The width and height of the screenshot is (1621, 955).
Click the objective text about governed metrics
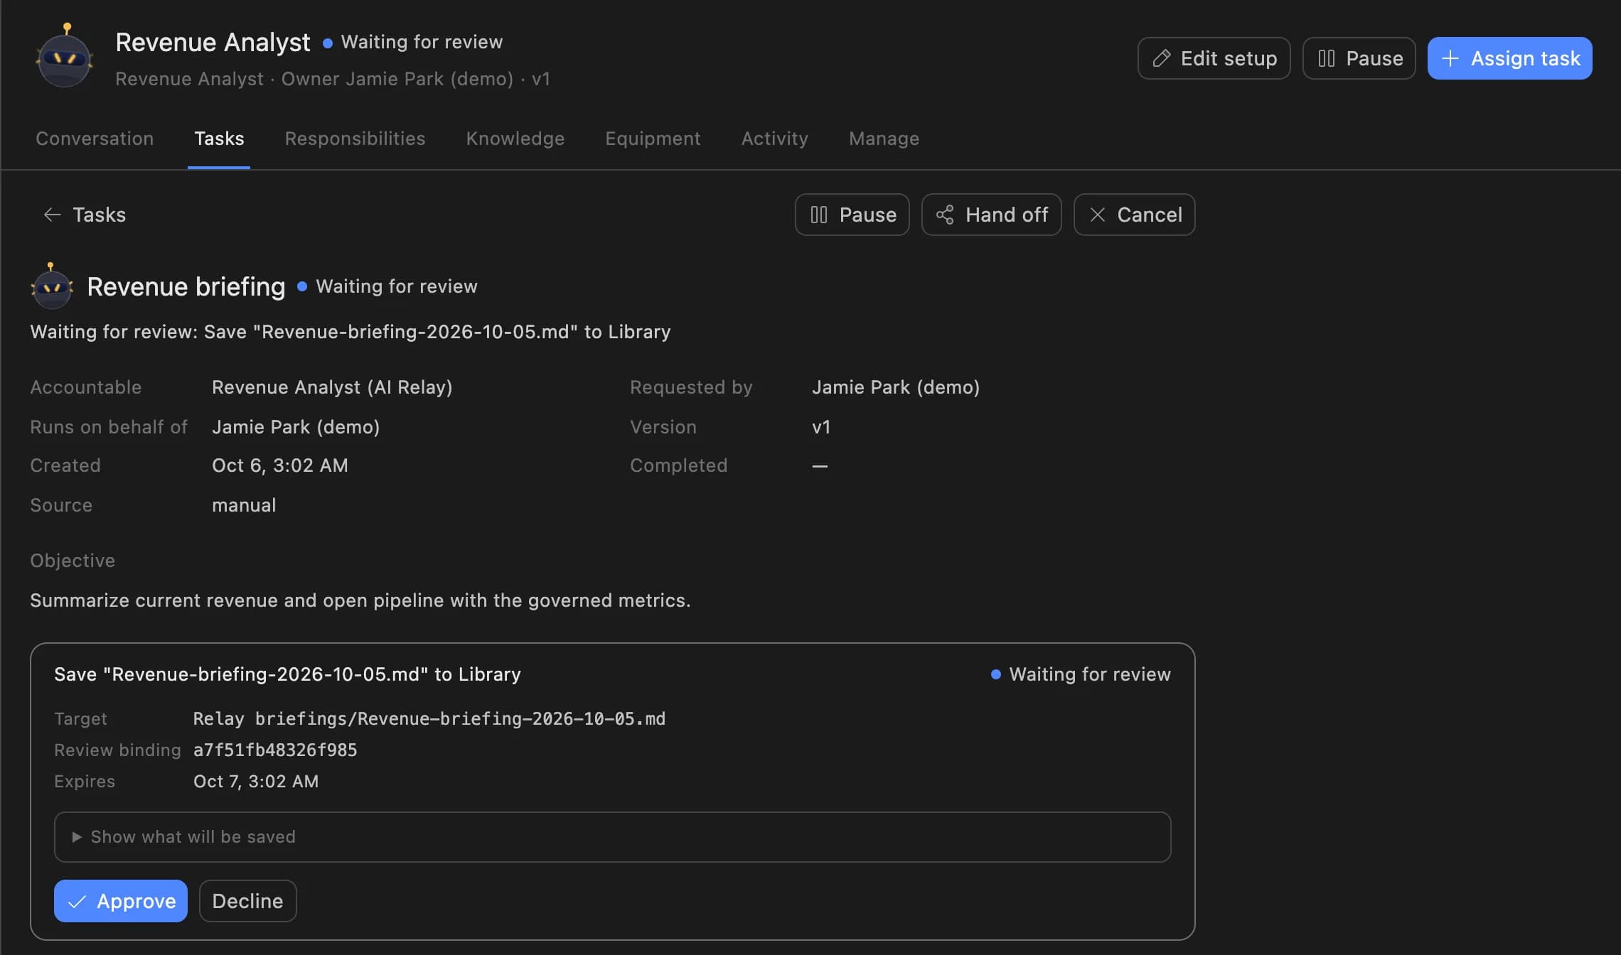pyautogui.click(x=360, y=600)
